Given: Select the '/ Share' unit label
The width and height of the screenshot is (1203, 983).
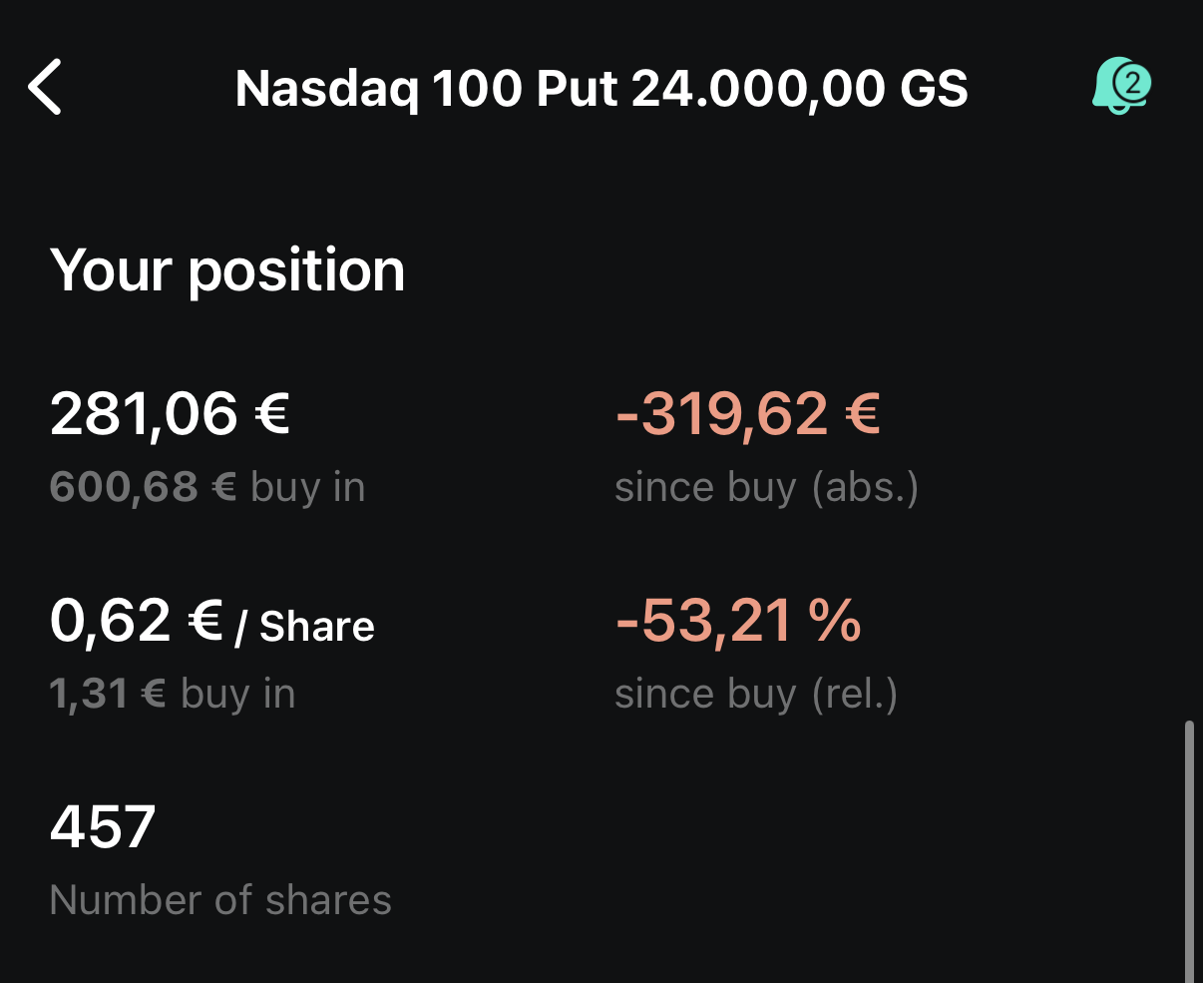Looking at the screenshot, I should click(305, 627).
